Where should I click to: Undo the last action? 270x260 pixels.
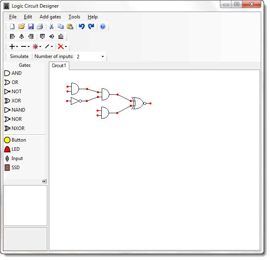click(x=82, y=26)
